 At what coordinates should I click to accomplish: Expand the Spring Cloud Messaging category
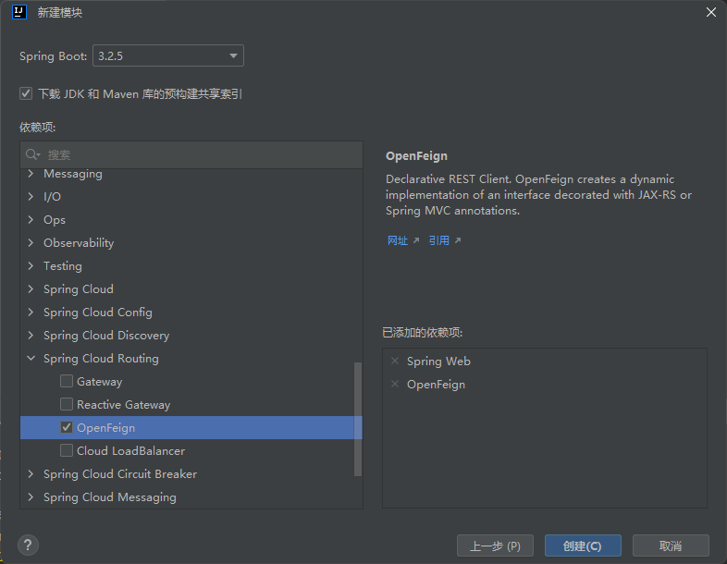tap(31, 497)
